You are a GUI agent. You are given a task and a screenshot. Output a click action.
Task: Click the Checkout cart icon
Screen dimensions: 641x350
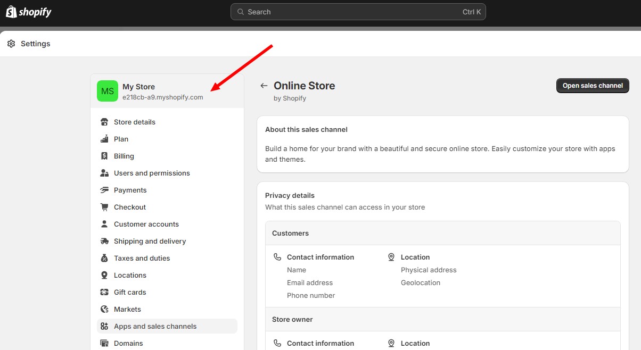pyautogui.click(x=104, y=207)
